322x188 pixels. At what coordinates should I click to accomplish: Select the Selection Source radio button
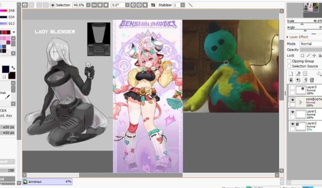pyautogui.click(x=289, y=66)
